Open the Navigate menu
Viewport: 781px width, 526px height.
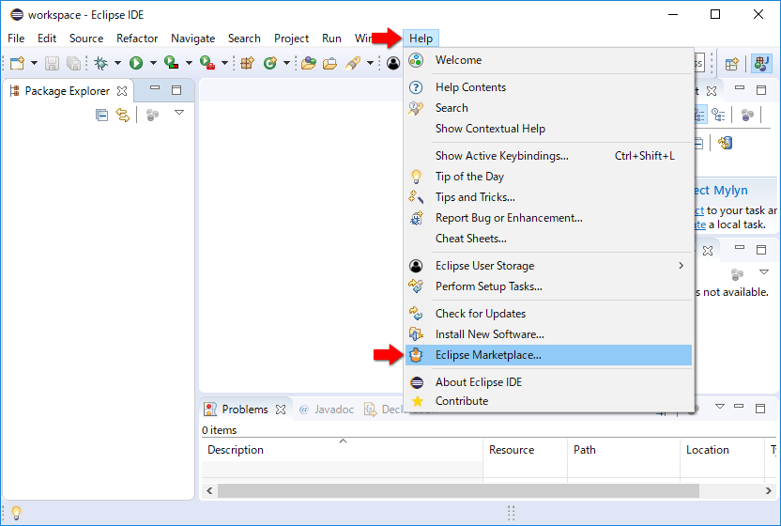pyautogui.click(x=192, y=39)
